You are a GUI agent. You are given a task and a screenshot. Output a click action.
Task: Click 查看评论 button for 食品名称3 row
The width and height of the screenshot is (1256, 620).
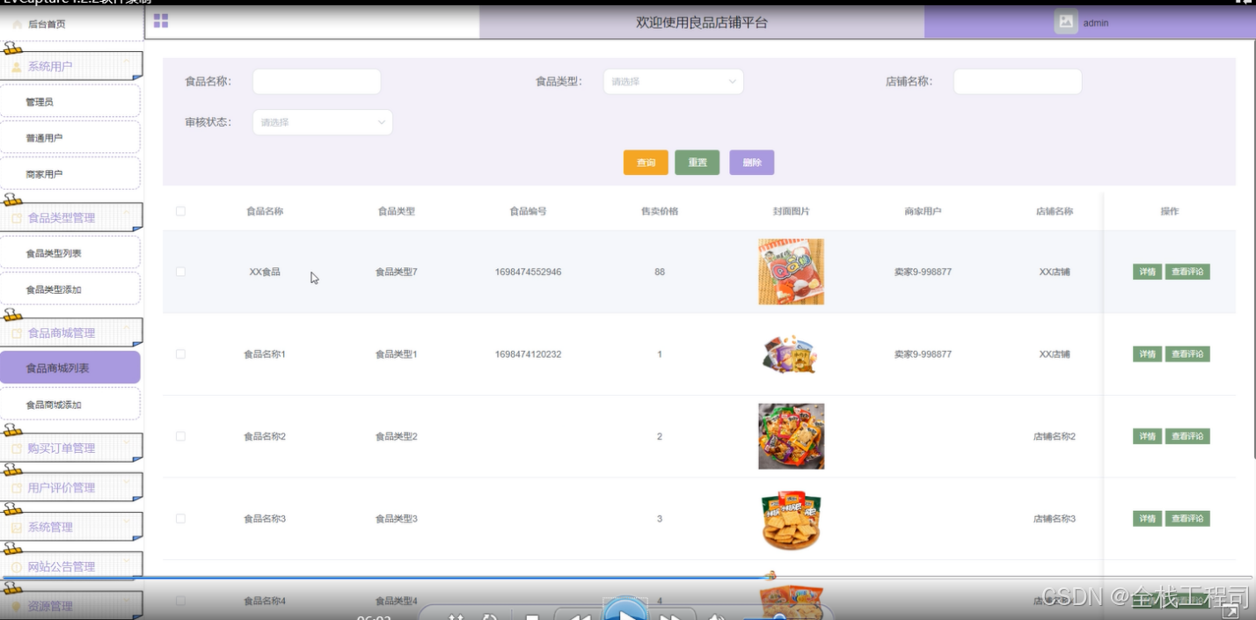coord(1187,519)
